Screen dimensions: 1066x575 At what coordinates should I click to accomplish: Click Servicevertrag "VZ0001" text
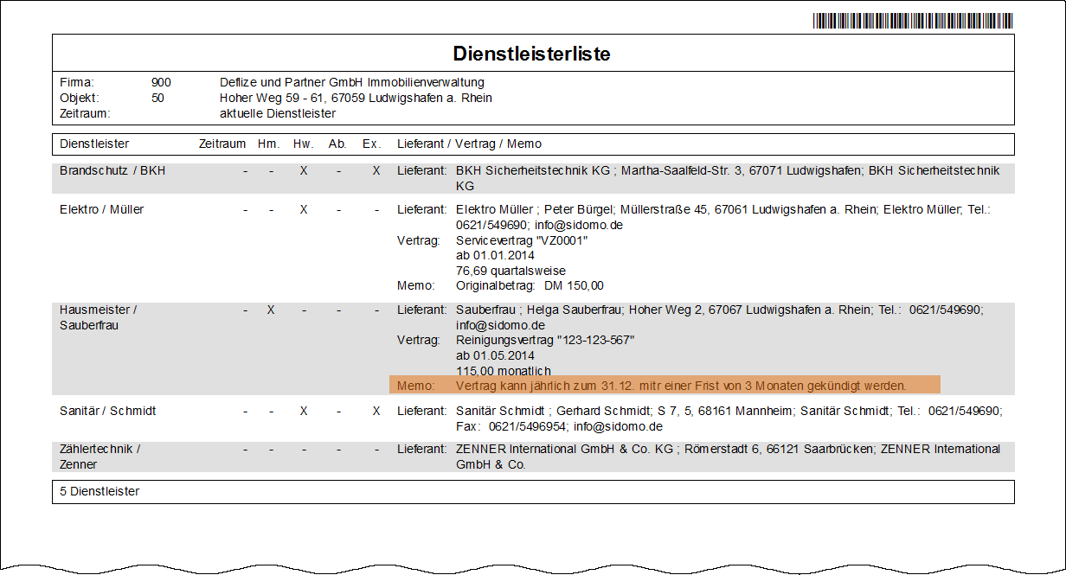[x=522, y=240]
